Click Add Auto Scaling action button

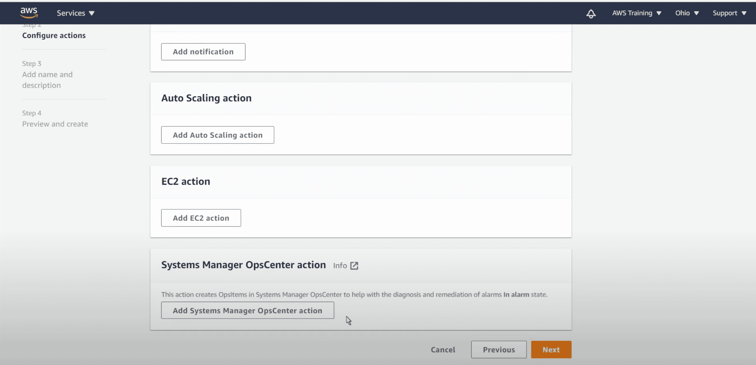218,135
